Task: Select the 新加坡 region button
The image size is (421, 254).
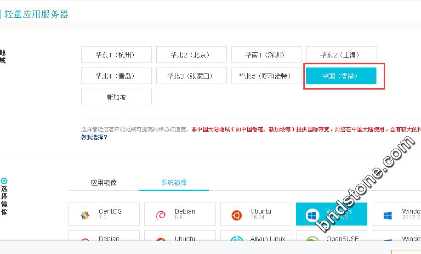Action: (116, 97)
